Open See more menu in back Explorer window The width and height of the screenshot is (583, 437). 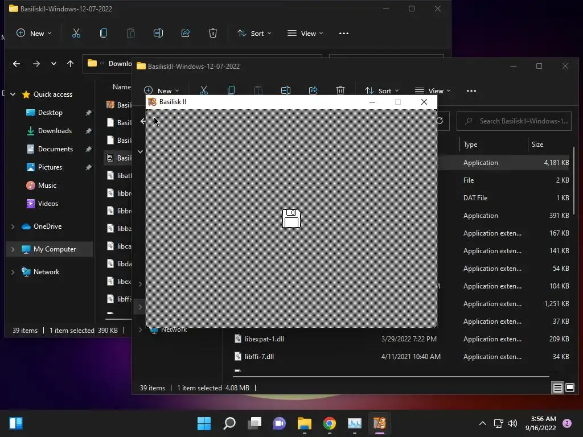click(344, 34)
